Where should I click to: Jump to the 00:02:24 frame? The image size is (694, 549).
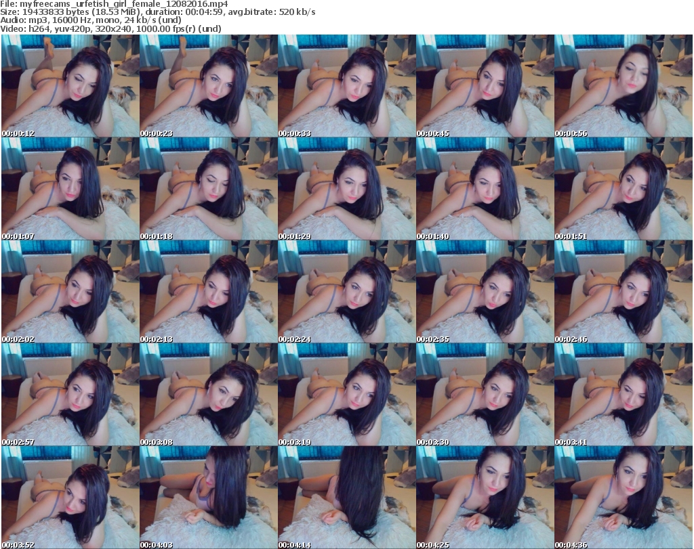point(346,292)
